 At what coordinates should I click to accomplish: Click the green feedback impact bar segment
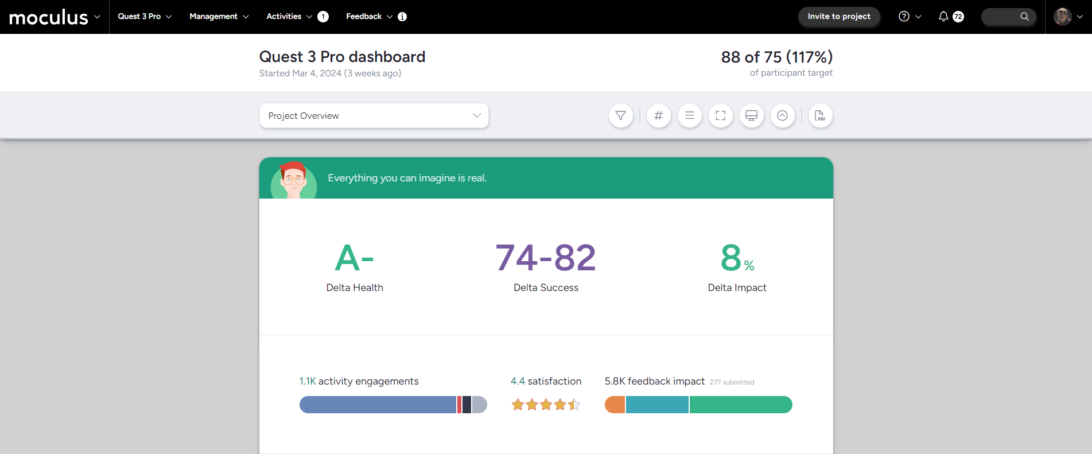740,405
